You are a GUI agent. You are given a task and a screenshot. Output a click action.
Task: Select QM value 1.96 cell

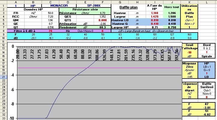[x=51, y=20]
